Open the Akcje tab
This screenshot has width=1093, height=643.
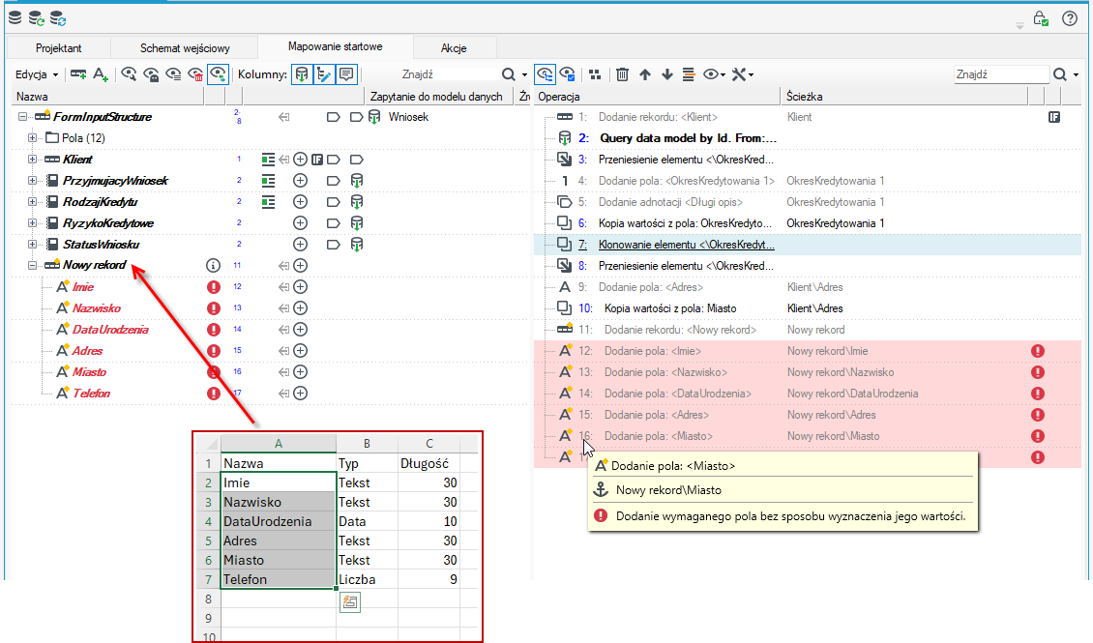[x=454, y=48]
